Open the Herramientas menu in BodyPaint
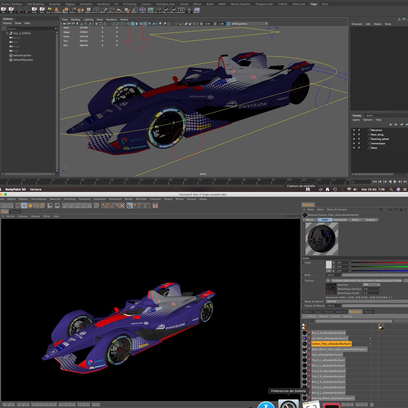Viewport: 408px width, 408px height. pos(39,199)
